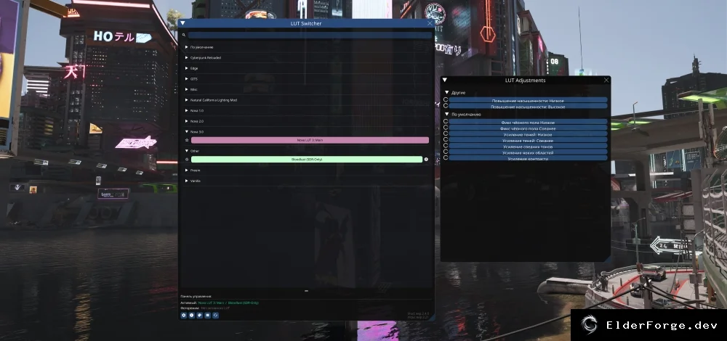Screen dimensions: 727x341
Task: Apply Повышение насыщенности: Высокое adjustment
Action: [x=528, y=107]
